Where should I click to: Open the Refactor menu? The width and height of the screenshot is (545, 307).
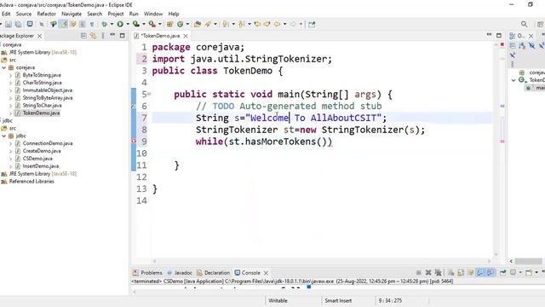[46, 14]
